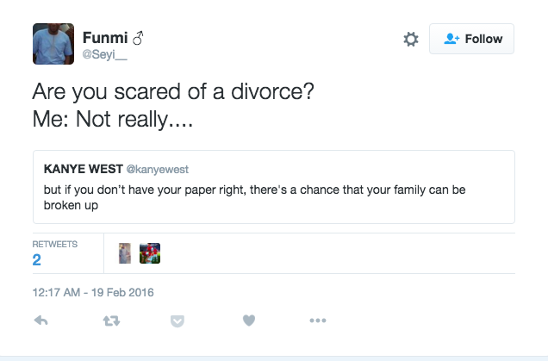
Task: Click the first retweeter's avatar
Action: [x=125, y=253]
